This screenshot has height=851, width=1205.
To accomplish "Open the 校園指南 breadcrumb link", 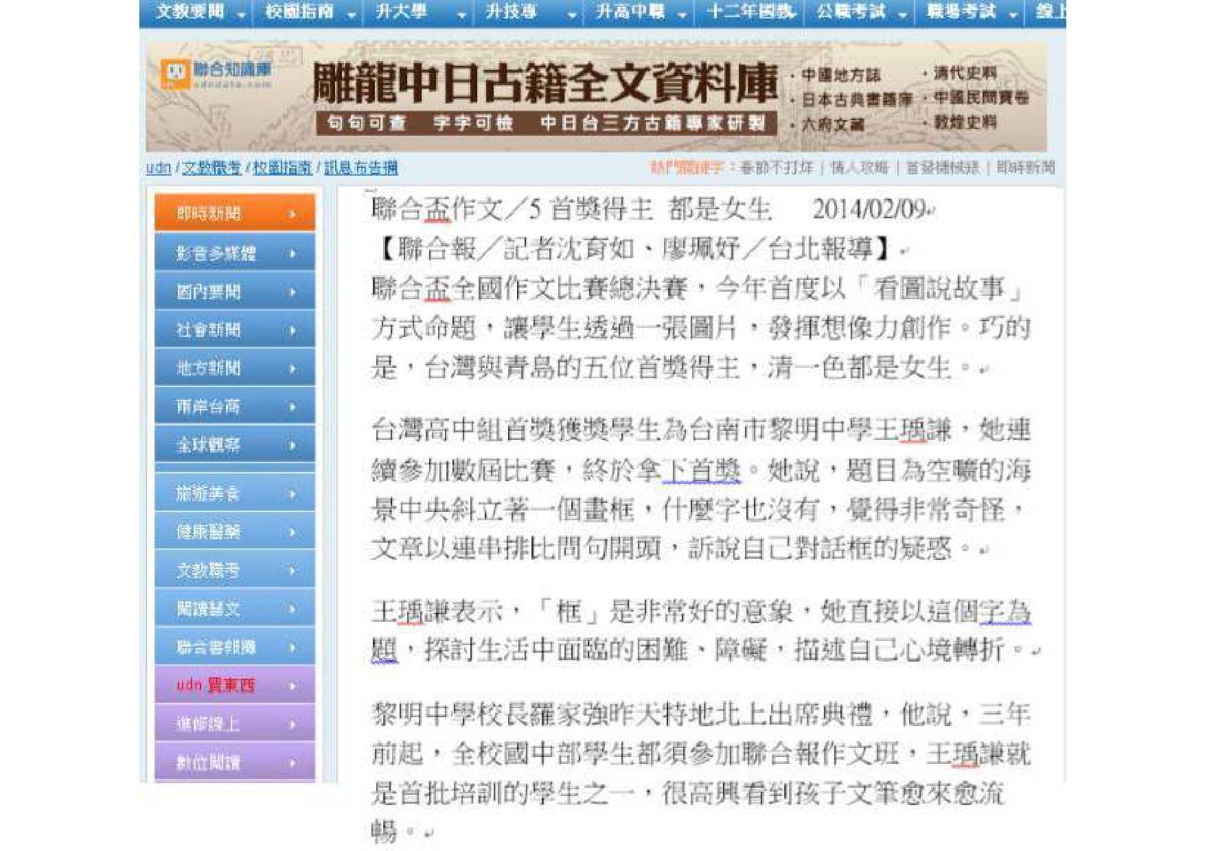I will [282, 167].
